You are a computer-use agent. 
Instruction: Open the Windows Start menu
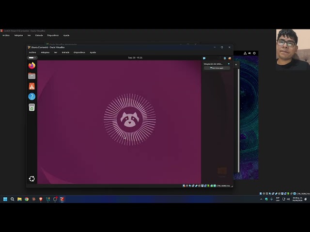click(5, 199)
